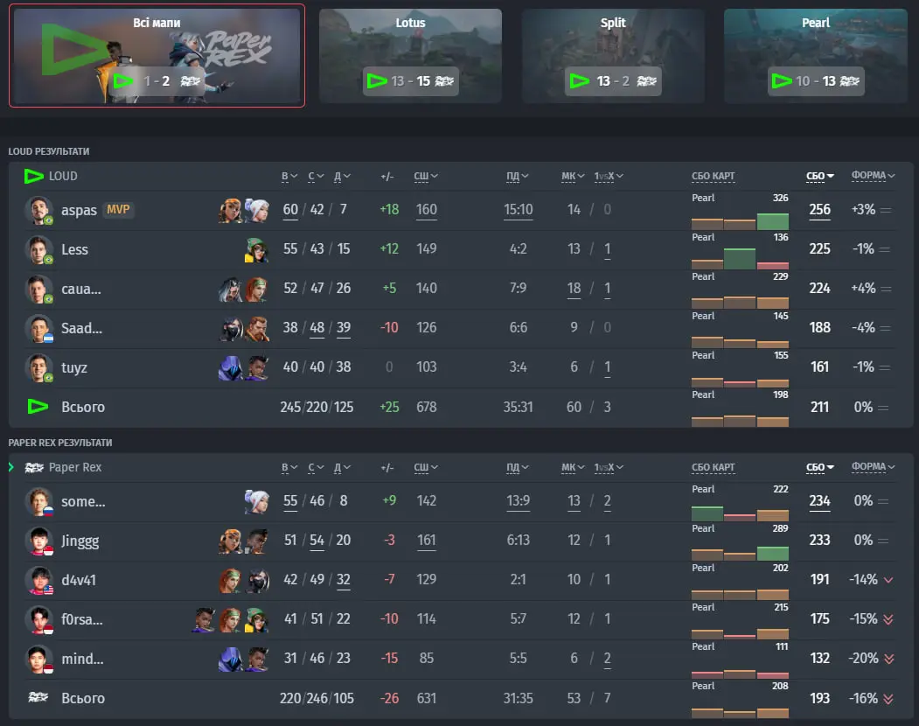Viewport: 919px width, 726px height.
Task: Click the Paper Rex logo in table header
Action: [x=34, y=467]
